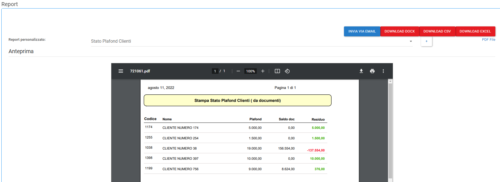Click the Residuo column header
Image resolution: width=500 pixels, height=182 pixels.
(x=318, y=119)
